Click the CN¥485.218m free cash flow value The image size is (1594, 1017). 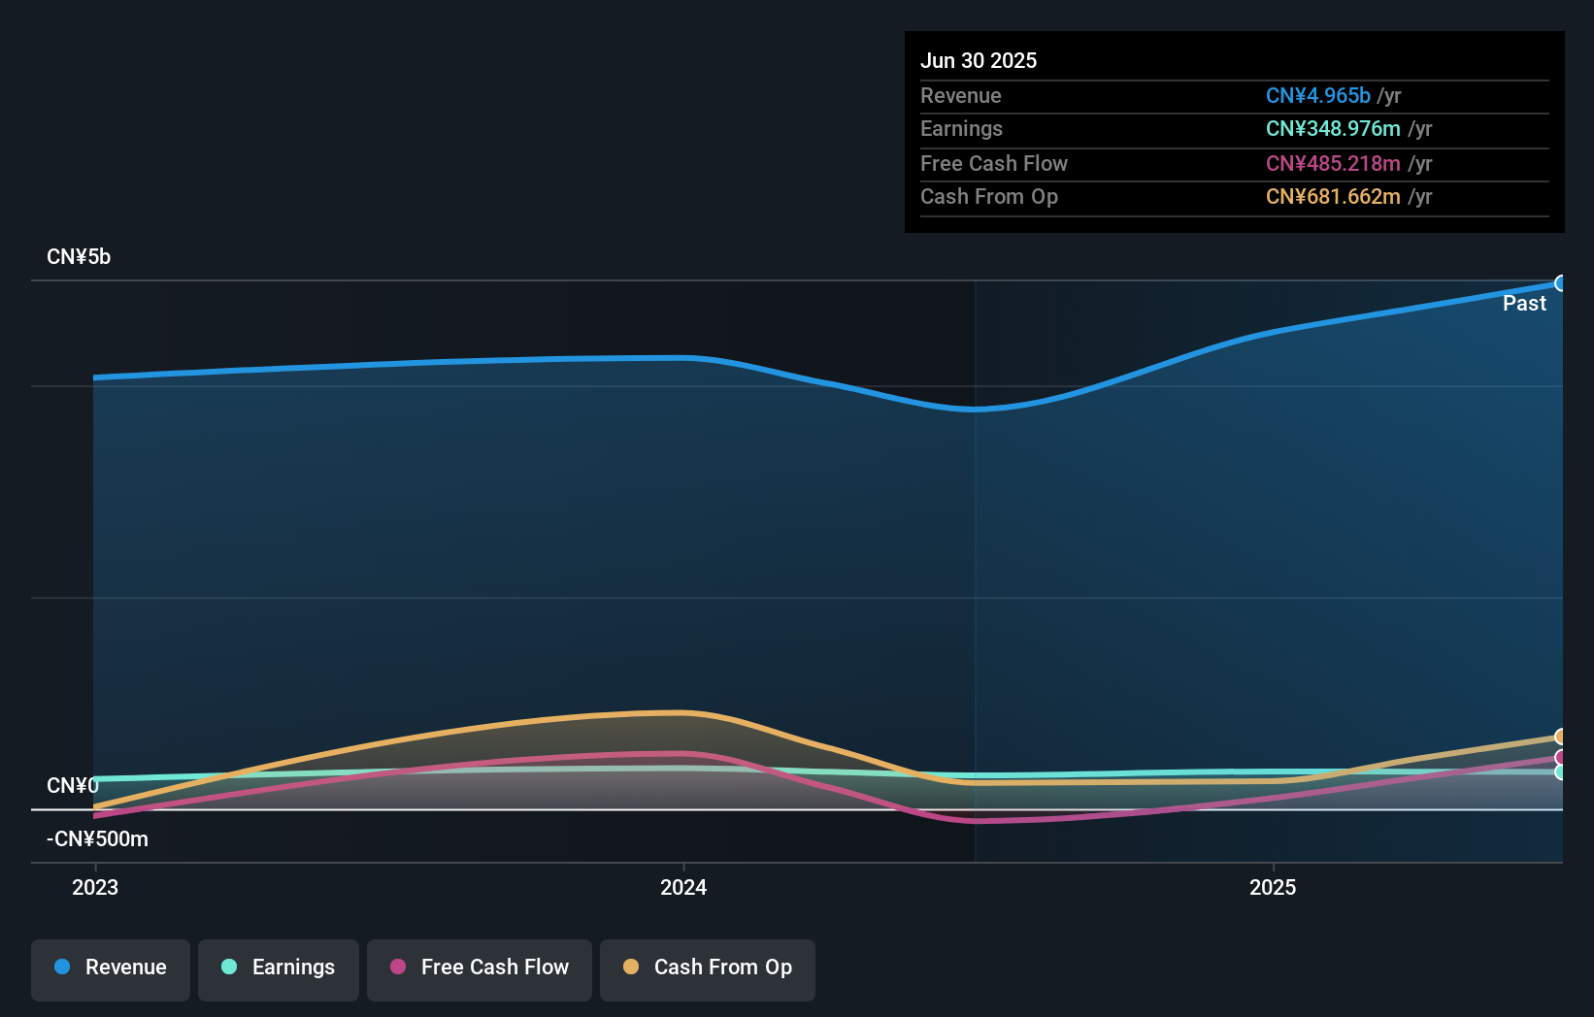[1333, 163]
